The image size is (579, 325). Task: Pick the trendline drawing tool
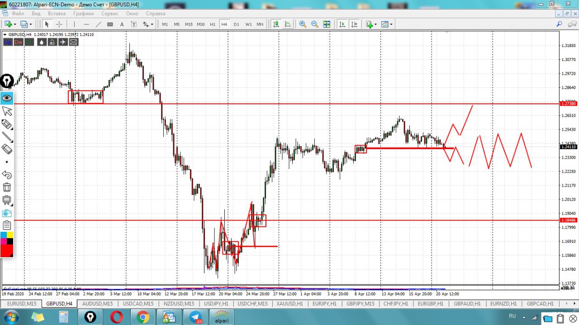tap(98, 24)
